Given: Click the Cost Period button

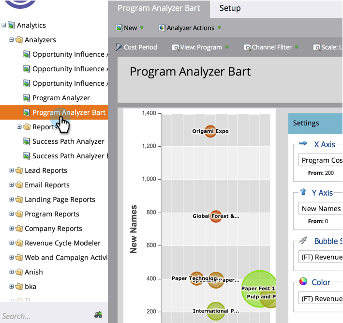Looking at the screenshot, I should tap(136, 47).
